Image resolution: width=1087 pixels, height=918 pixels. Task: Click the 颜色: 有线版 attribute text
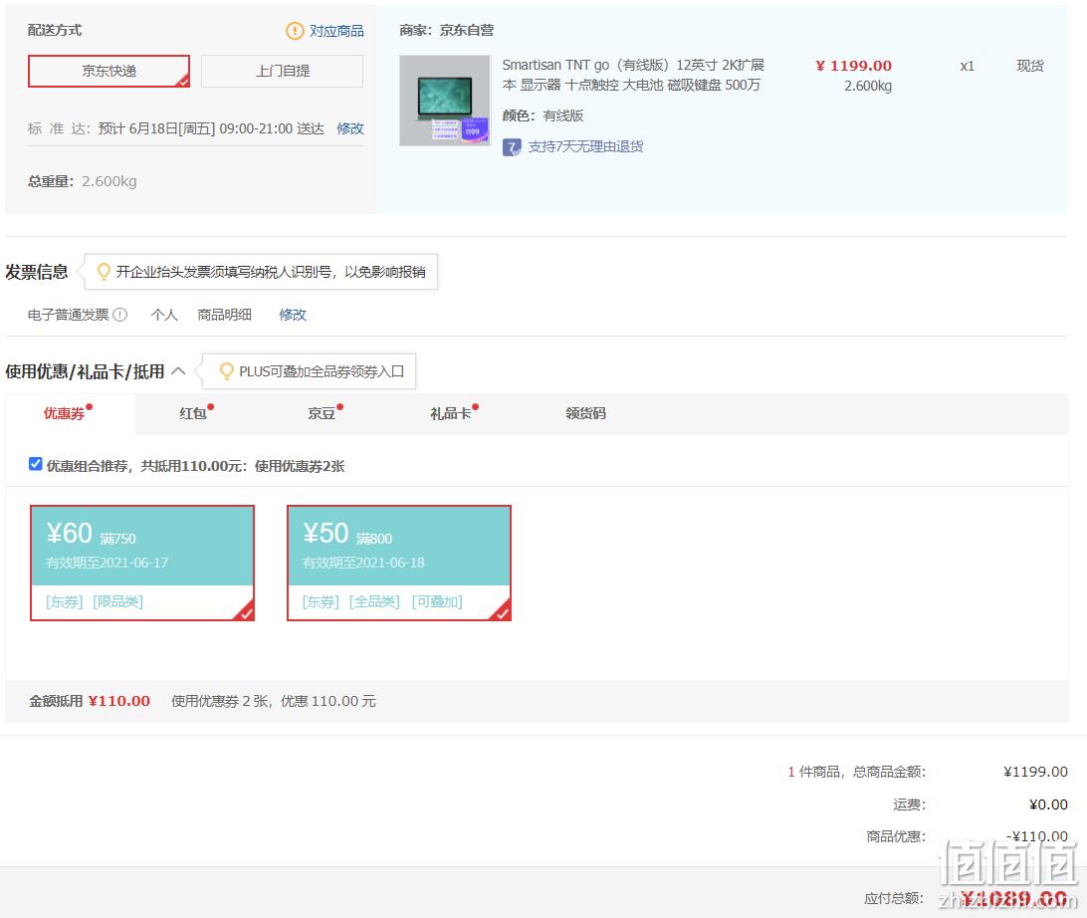click(543, 115)
